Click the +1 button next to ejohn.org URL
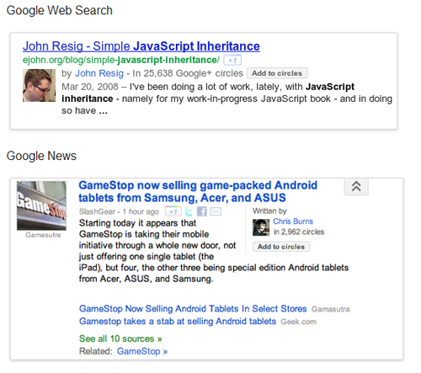Image resolution: width=421 pixels, height=373 pixels. point(232,60)
